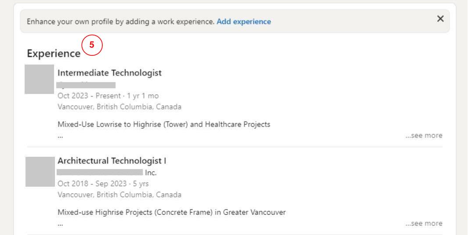Select the 'Intermediate Technologist' job title
The width and height of the screenshot is (468, 235).
[109, 73]
